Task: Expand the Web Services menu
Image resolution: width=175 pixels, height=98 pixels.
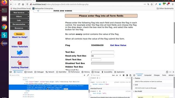Action: click(x=20, y=13)
